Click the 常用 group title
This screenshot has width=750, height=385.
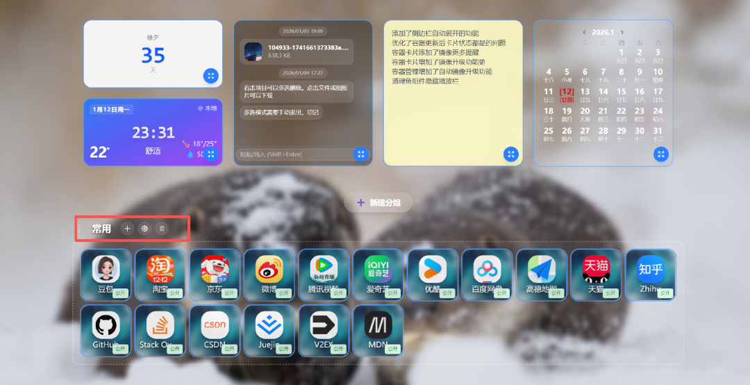[x=101, y=229]
